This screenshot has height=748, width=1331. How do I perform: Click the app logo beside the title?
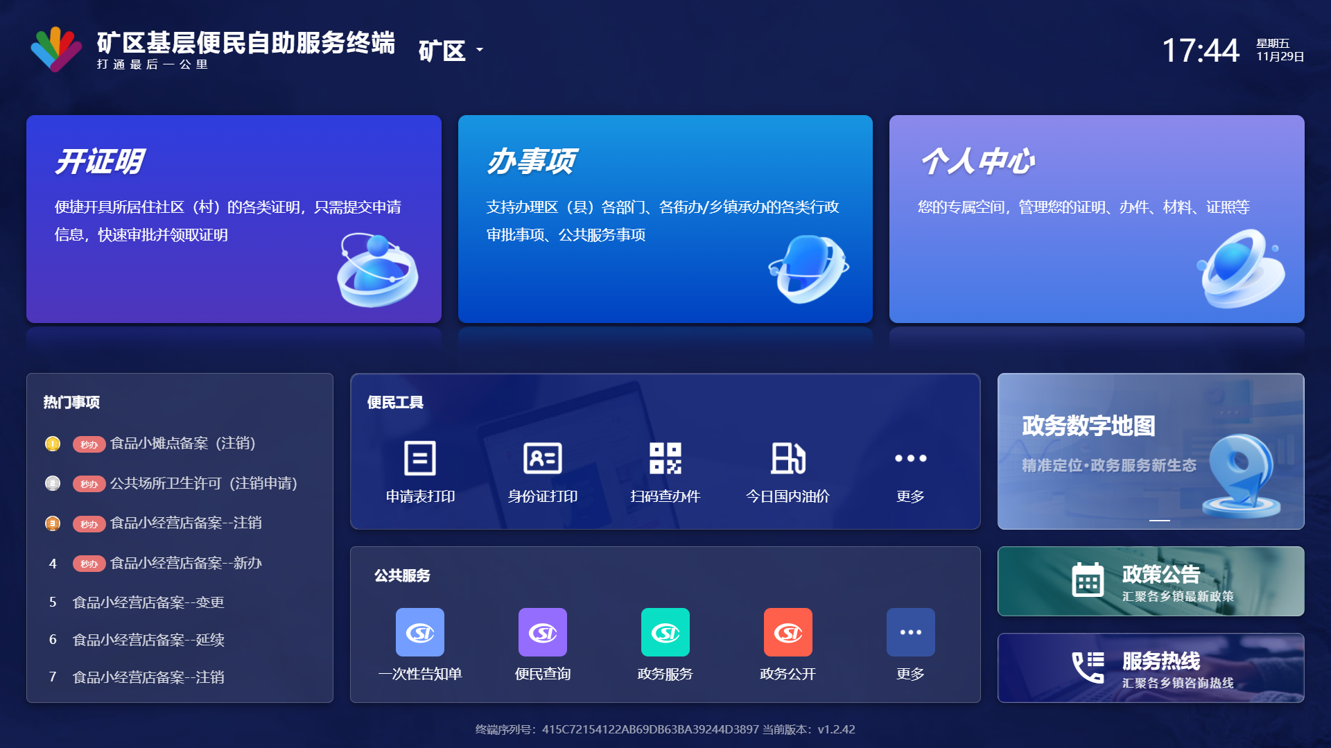(58, 49)
